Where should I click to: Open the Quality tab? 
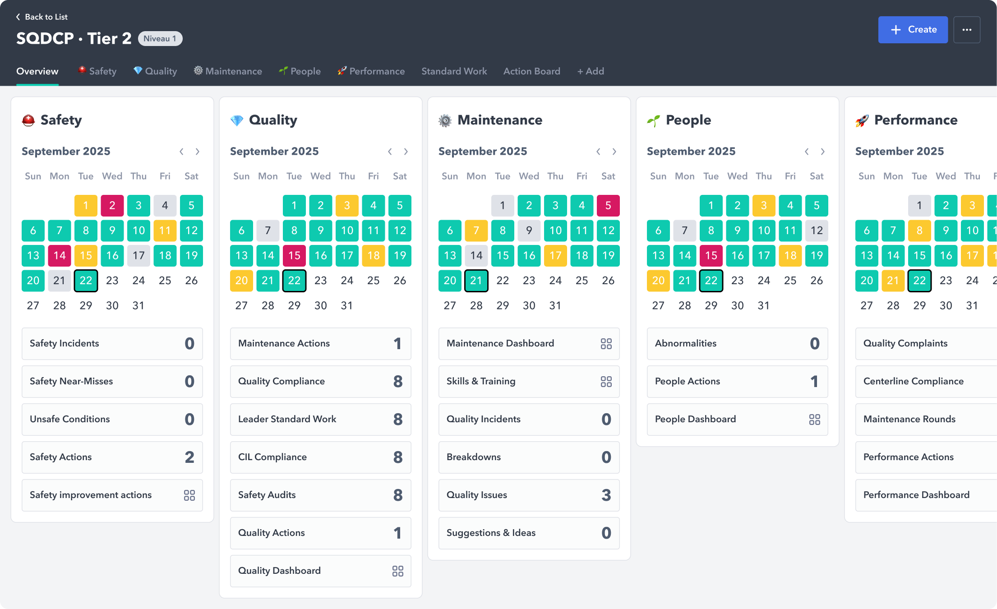pyautogui.click(x=155, y=71)
